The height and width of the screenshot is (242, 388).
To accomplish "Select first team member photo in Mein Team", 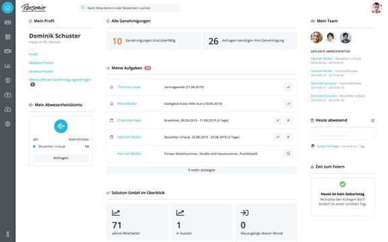I will click(317, 38).
